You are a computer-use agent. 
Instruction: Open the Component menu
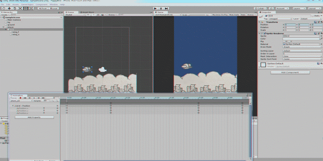coord(41,4)
